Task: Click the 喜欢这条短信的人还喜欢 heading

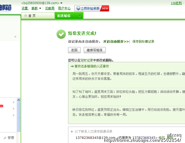Action: pos(92,66)
